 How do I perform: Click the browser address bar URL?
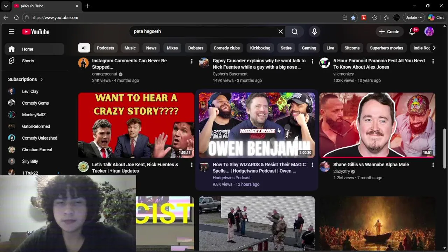click(x=55, y=17)
